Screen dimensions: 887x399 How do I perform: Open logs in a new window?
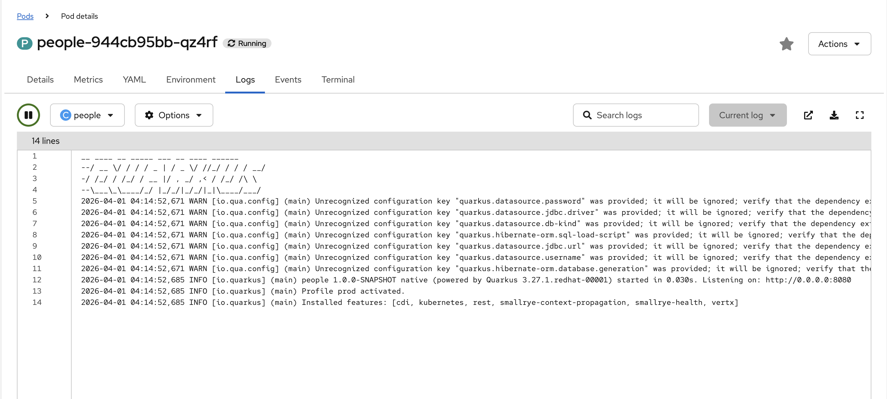tap(808, 115)
